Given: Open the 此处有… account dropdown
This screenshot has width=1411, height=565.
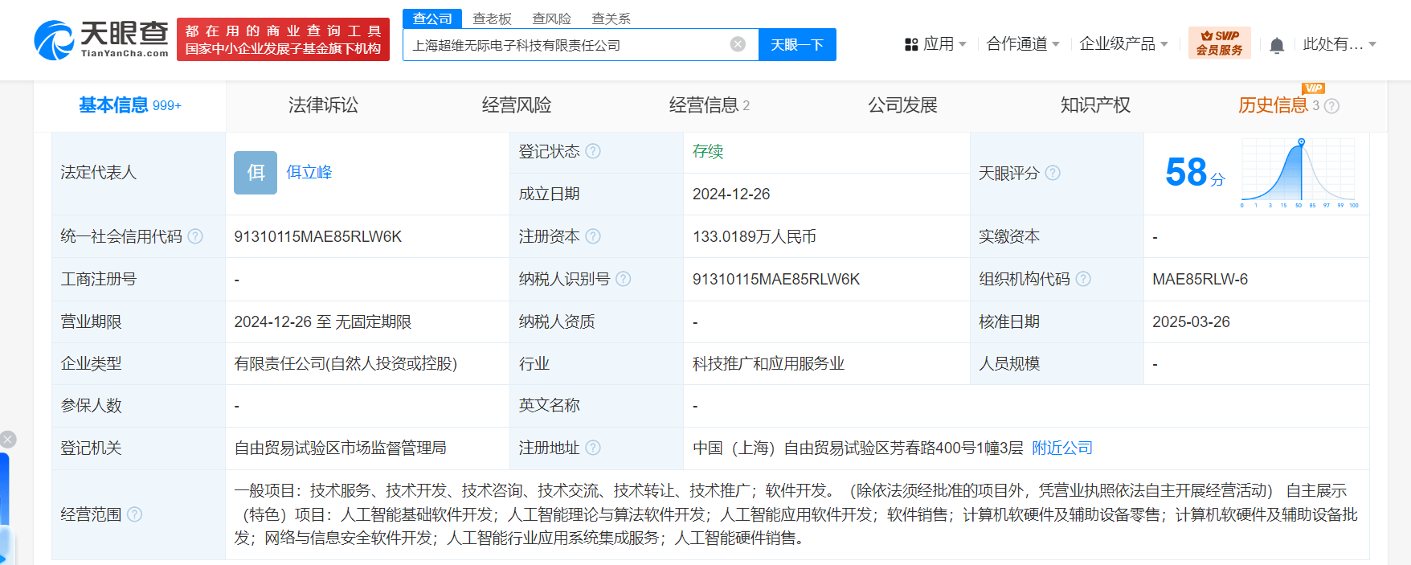Looking at the screenshot, I should [1339, 44].
